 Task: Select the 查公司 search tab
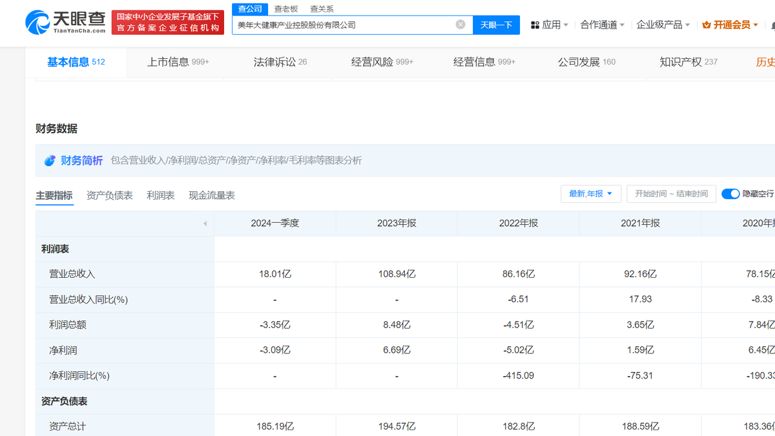point(250,8)
